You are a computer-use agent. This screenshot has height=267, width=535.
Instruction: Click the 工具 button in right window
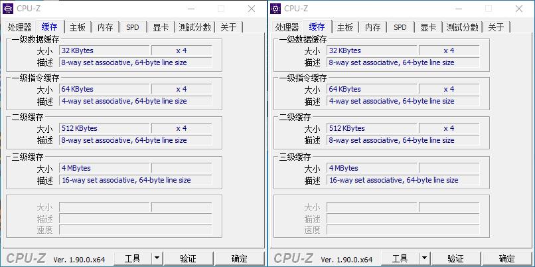pos(400,259)
